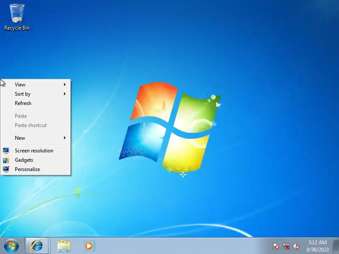Screen dimensions: 339x254
Task: Open the Start menu orb
Action: tap(11, 246)
